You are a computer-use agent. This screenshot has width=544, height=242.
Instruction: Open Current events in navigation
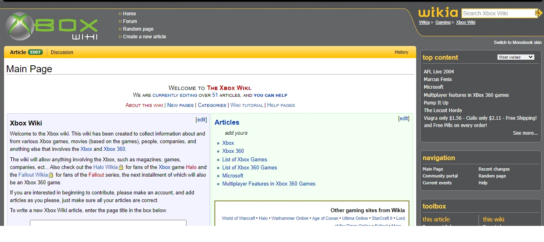coord(437,183)
